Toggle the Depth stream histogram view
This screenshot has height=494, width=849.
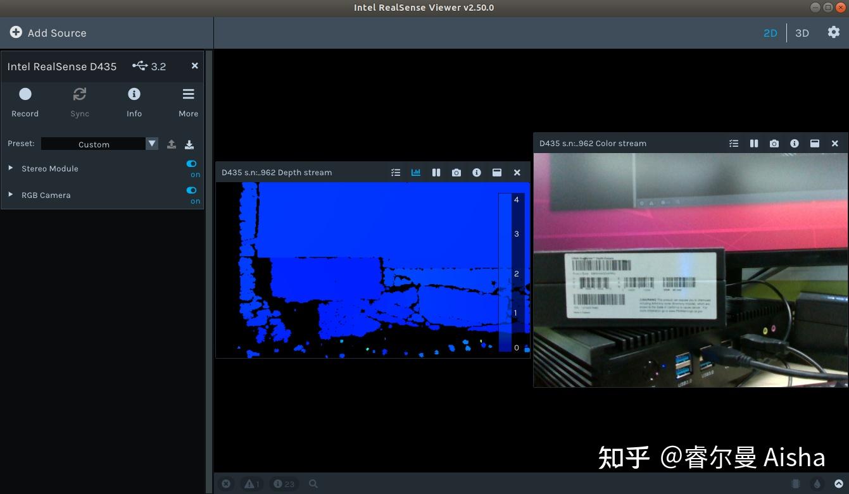pos(415,172)
